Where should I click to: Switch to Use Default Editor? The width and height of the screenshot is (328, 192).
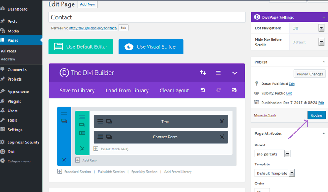point(81,47)
